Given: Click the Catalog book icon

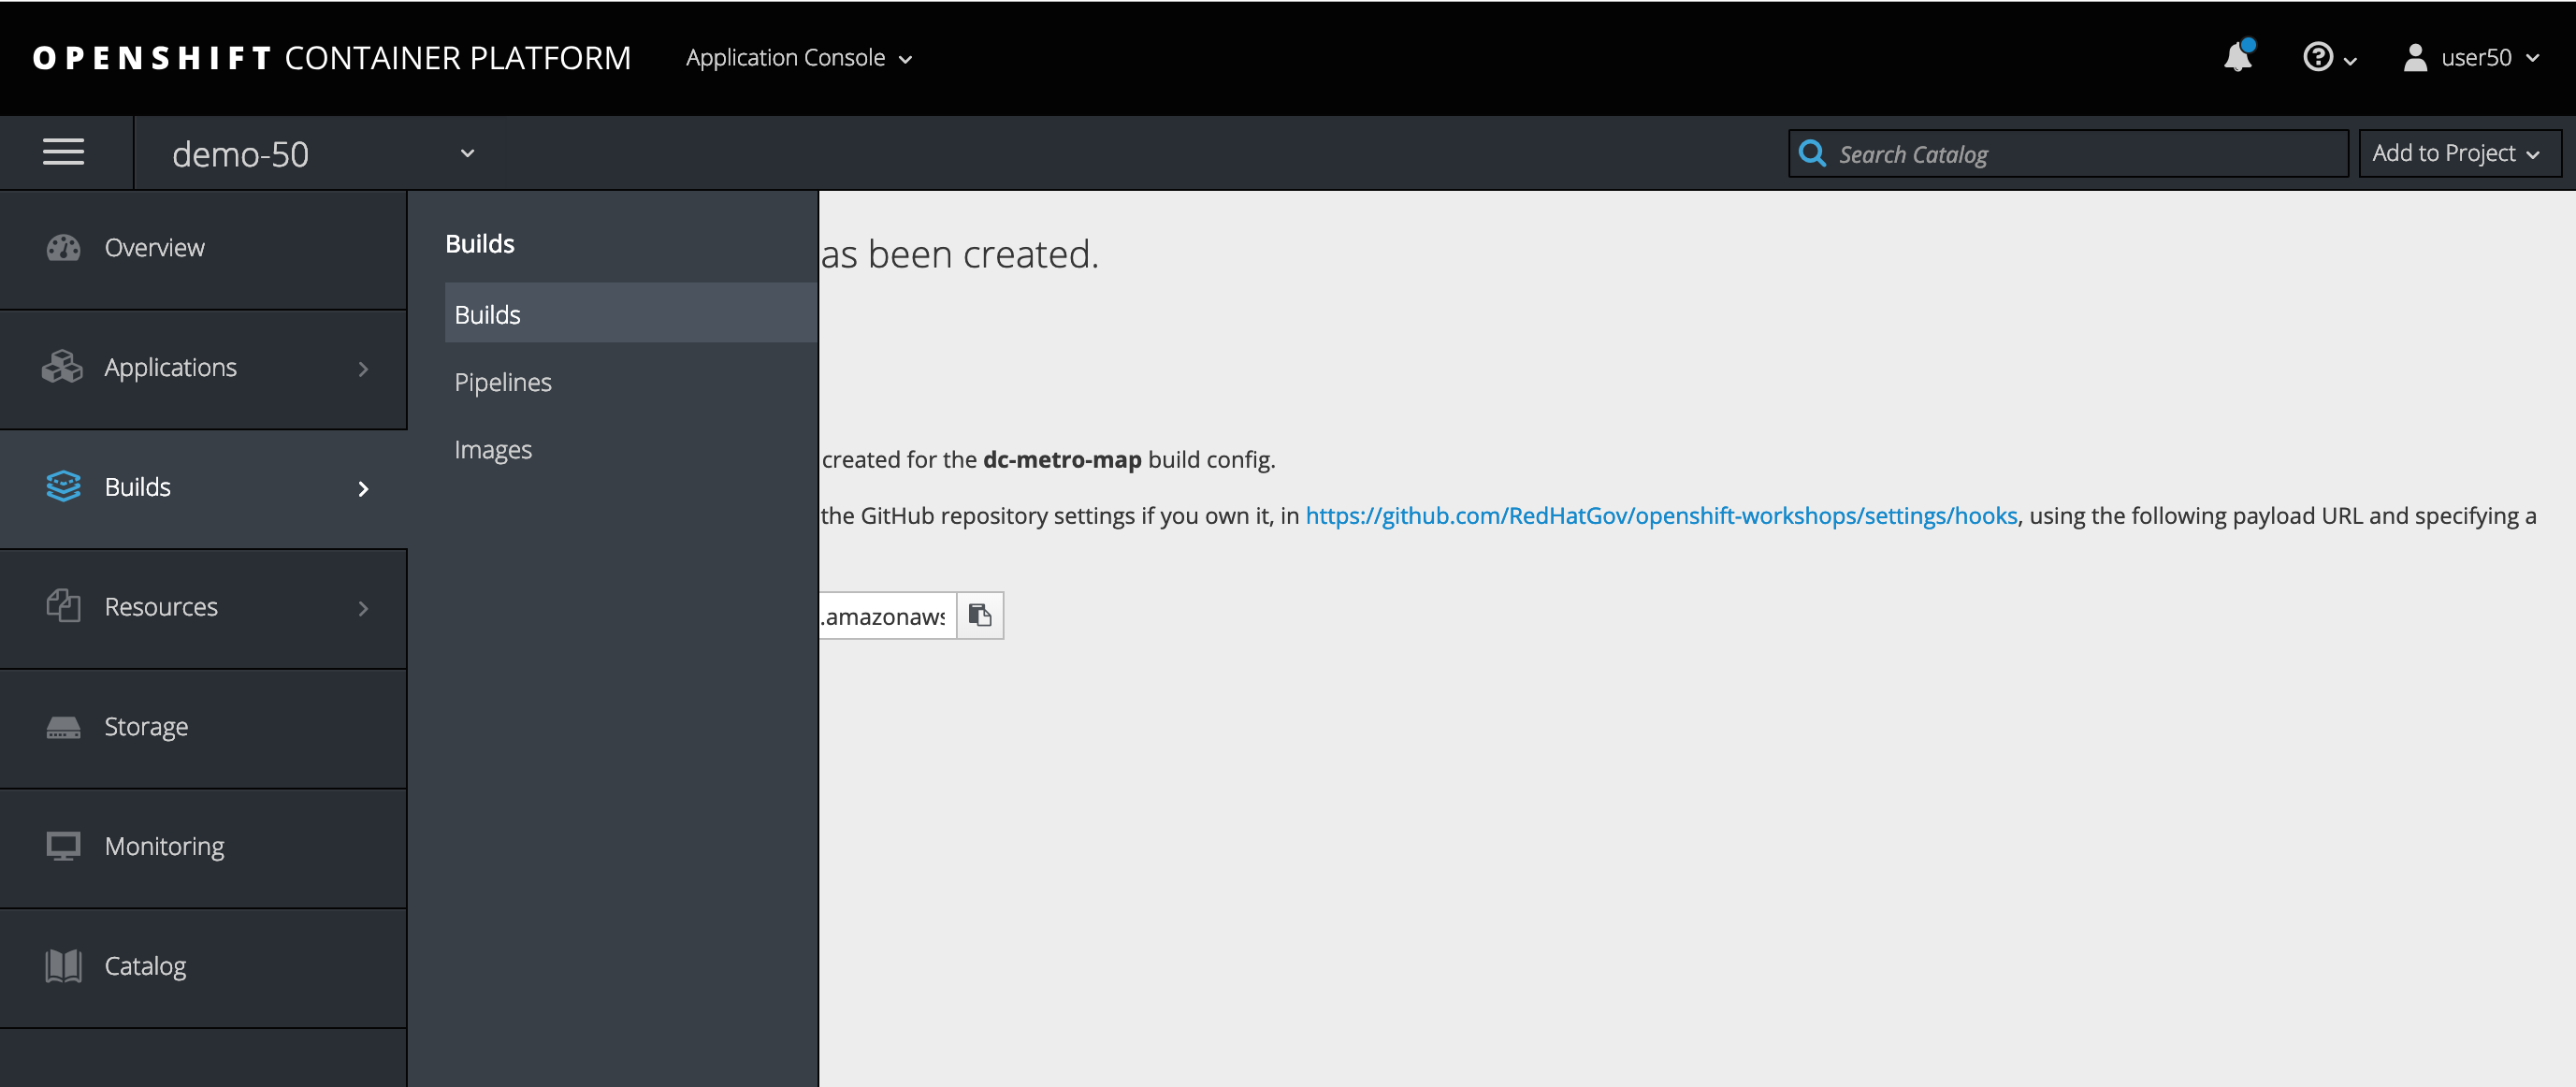Looking at the screenshot, I should coord(63,966).
